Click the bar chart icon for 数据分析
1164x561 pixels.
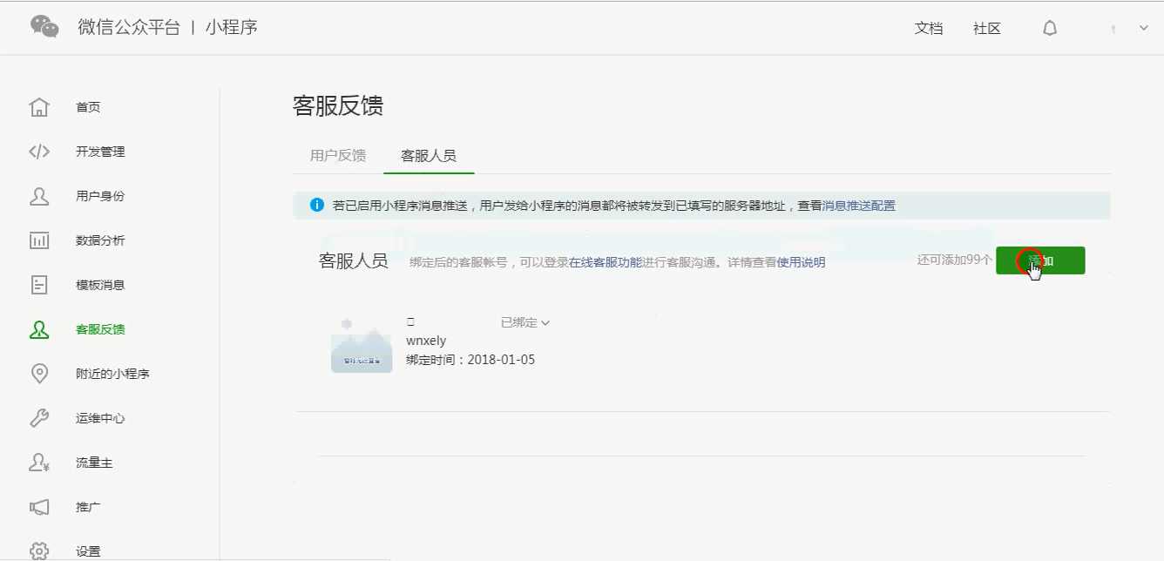tap(39, 240)
